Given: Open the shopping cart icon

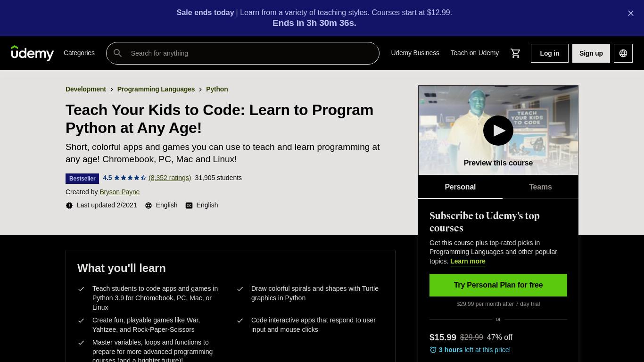Looking at the screenshot, I should click(516, 53).
